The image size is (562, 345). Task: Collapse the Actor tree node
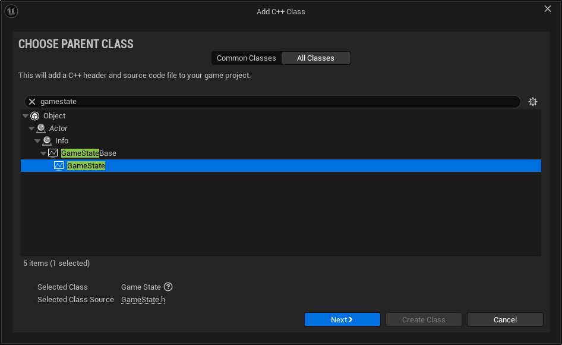[31, 128]
